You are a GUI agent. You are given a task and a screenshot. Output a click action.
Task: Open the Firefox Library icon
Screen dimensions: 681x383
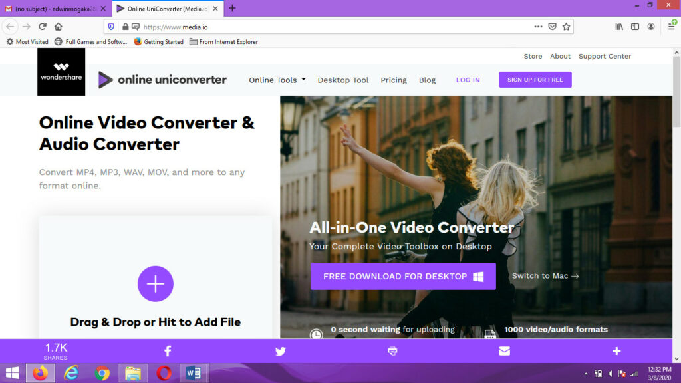pyautogui.click(x=619, y=27)
